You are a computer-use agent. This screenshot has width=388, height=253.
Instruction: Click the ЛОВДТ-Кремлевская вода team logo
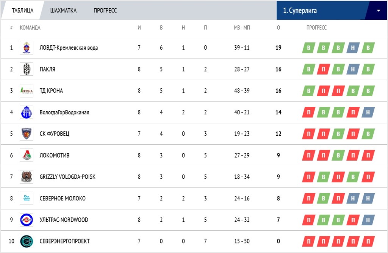[x=27, y=48]
